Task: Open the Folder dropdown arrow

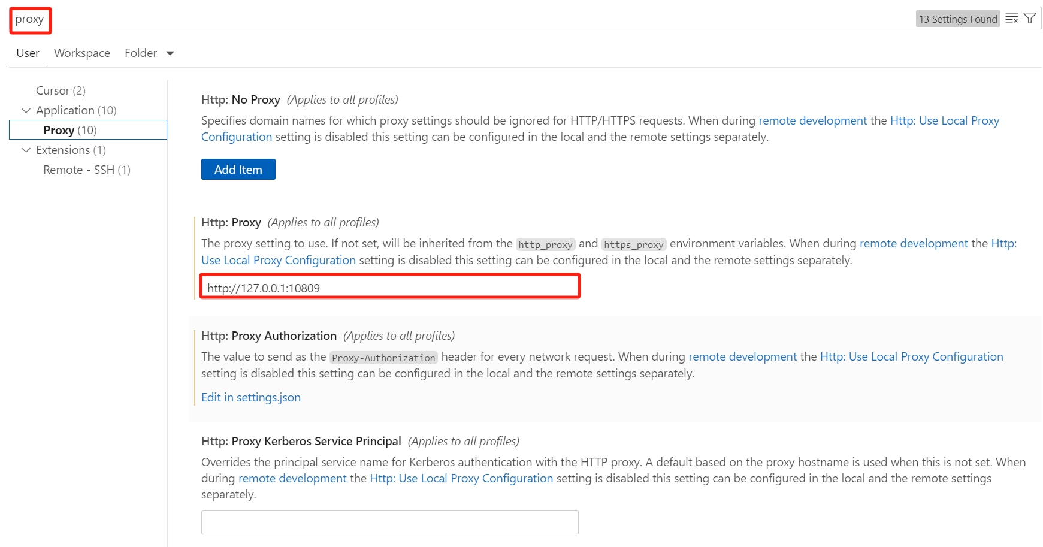Action: click(170, 53)
